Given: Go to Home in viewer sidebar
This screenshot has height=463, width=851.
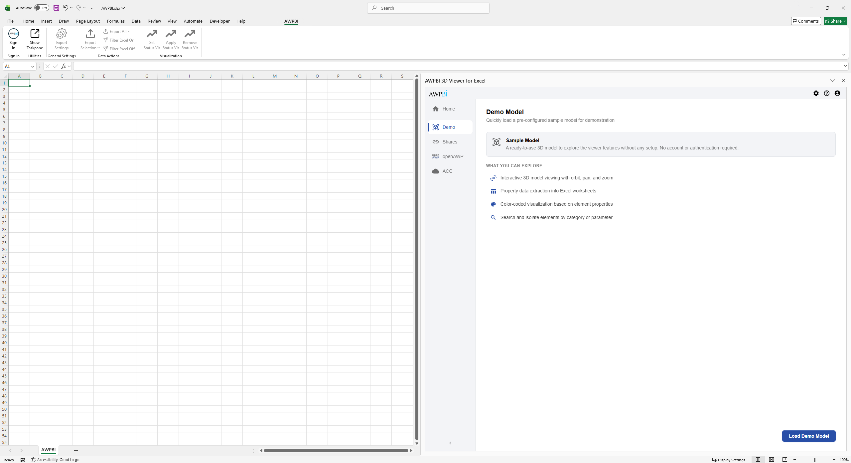Looking at the screenshot, I should click(450, 109).
